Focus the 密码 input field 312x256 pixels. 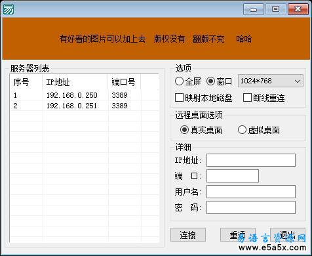coord(251,207)
